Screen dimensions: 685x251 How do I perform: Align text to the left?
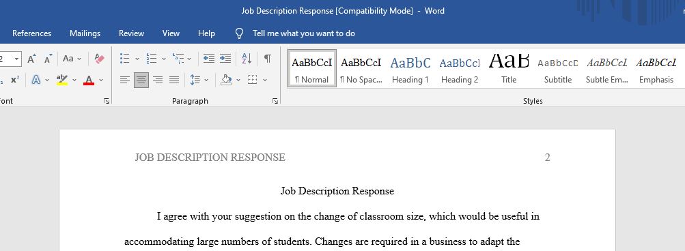(125, 80)
